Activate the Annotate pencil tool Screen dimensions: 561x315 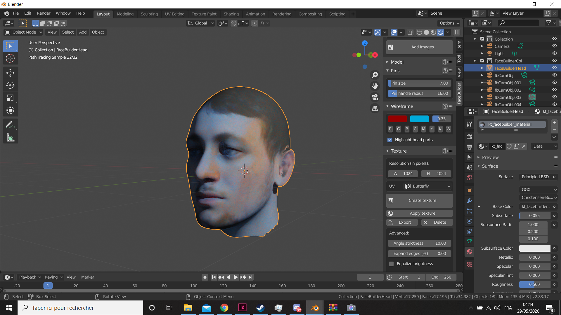tap(10, 125)
